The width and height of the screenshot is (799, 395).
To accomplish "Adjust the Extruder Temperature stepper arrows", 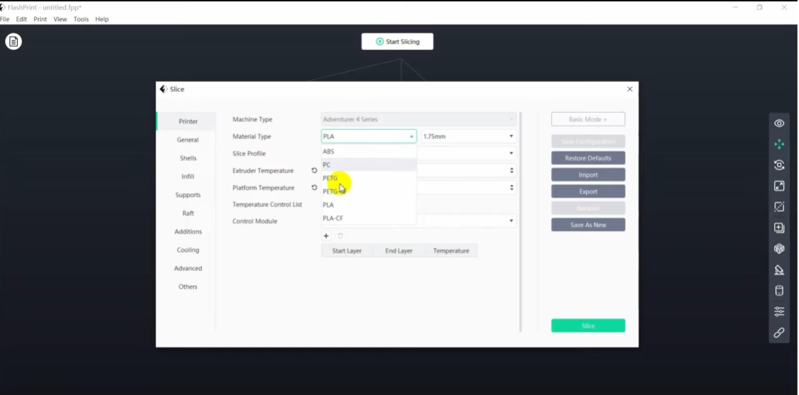I will pos(512,171).
